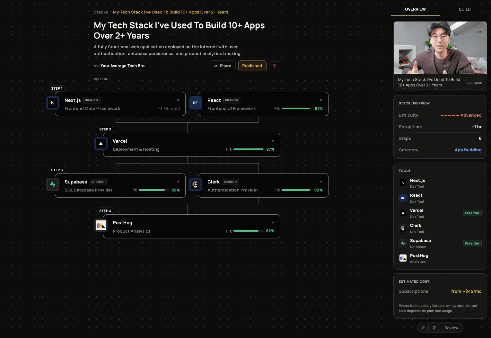
Task: Click the Product Analytics subtitle
Action: tap(132, 231)
